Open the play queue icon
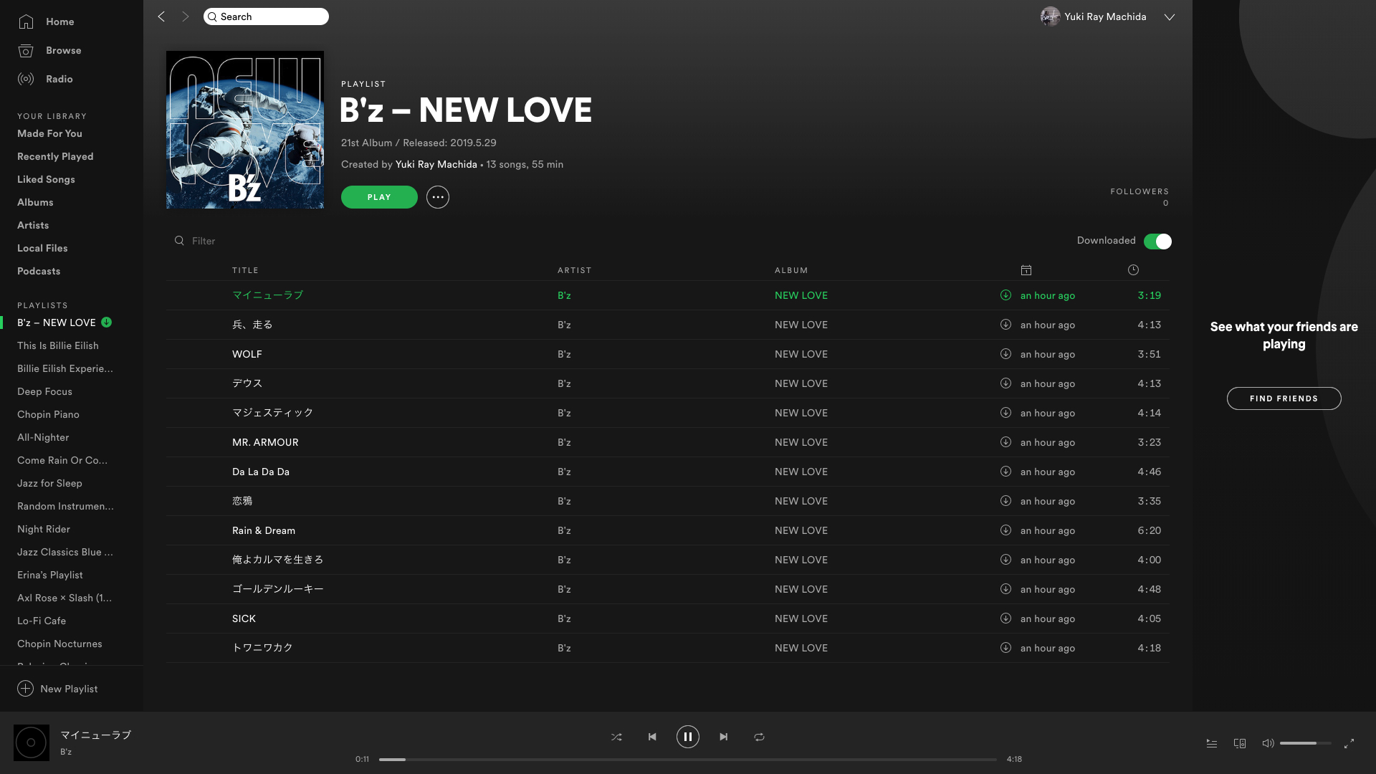This screenshot has width=1376, height=774. [1211, 743]
